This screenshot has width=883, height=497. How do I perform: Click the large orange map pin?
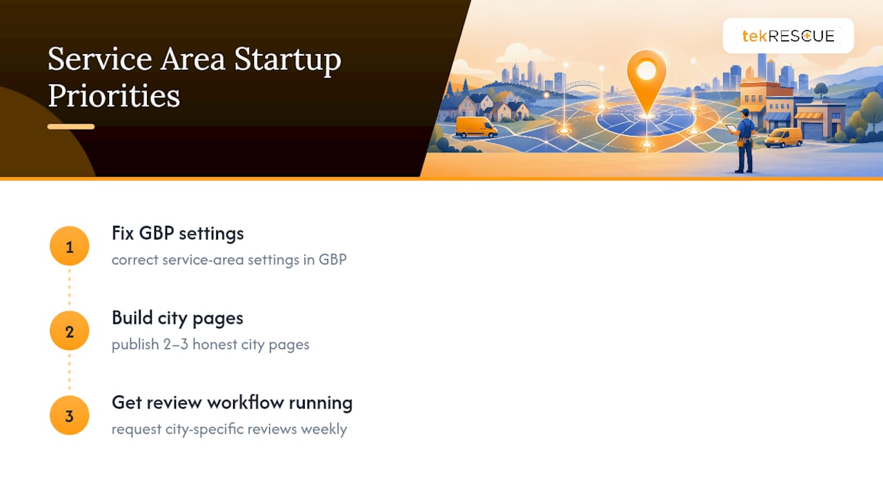(646, 82)
